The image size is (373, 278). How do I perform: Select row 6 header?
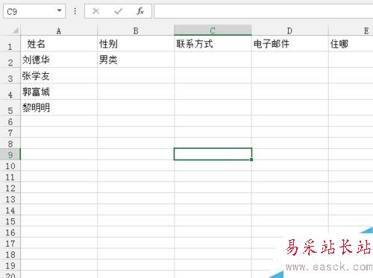[10, 121]
